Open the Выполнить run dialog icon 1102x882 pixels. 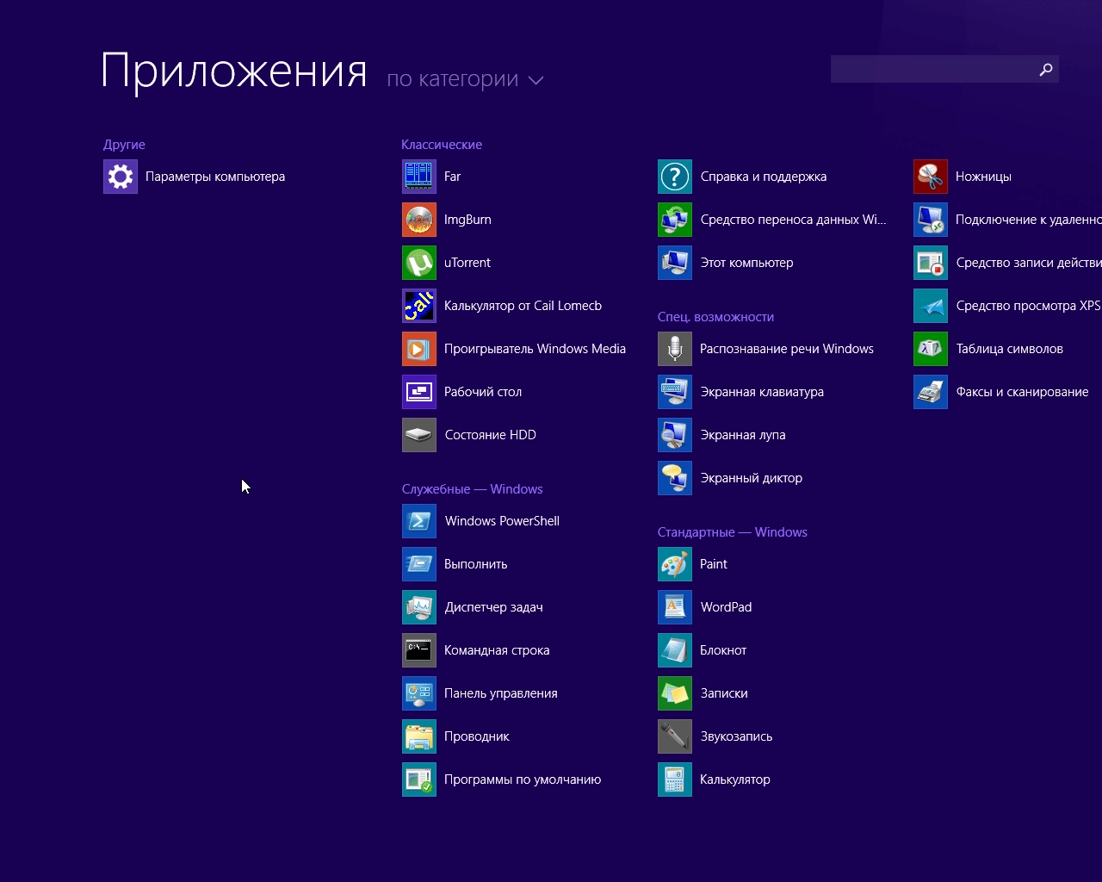coord(419,564)
